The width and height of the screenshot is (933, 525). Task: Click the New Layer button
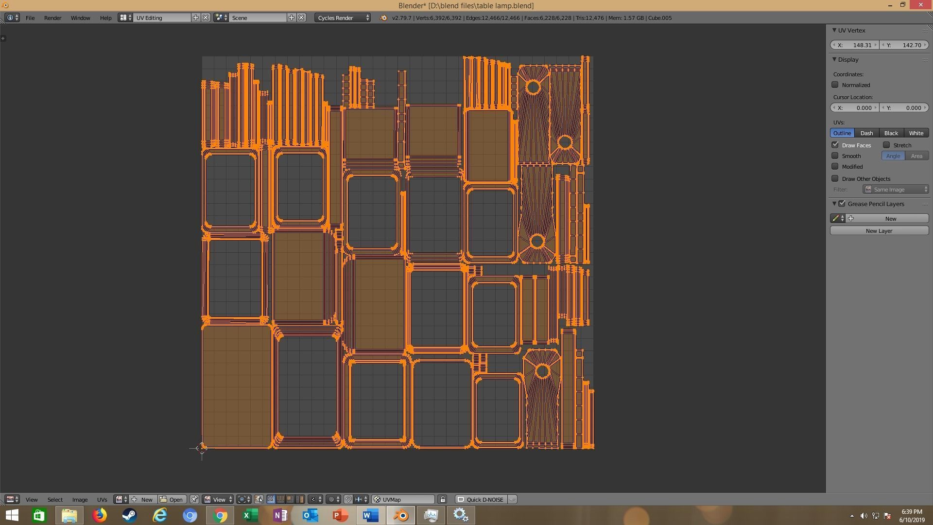pyautogui.click(x=879, y=231)
